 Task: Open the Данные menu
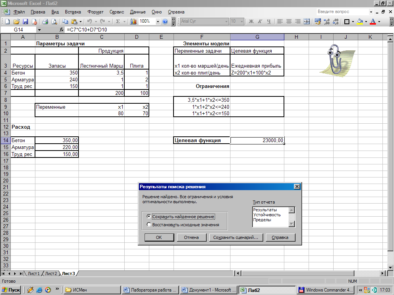138,12
